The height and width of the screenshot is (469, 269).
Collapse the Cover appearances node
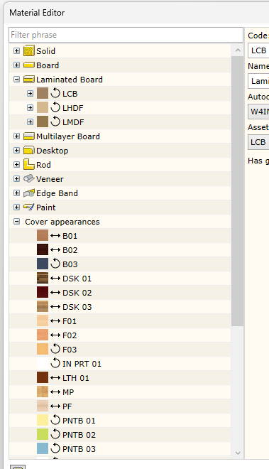click(x=17, y=221)
